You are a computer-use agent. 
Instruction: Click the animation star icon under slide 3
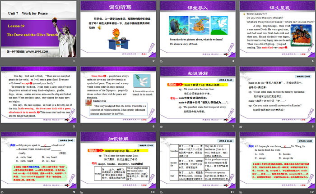(161, 61)
